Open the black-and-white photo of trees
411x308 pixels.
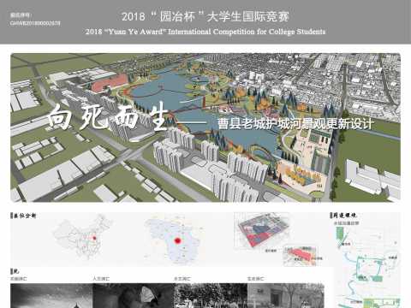click(211, 296)
